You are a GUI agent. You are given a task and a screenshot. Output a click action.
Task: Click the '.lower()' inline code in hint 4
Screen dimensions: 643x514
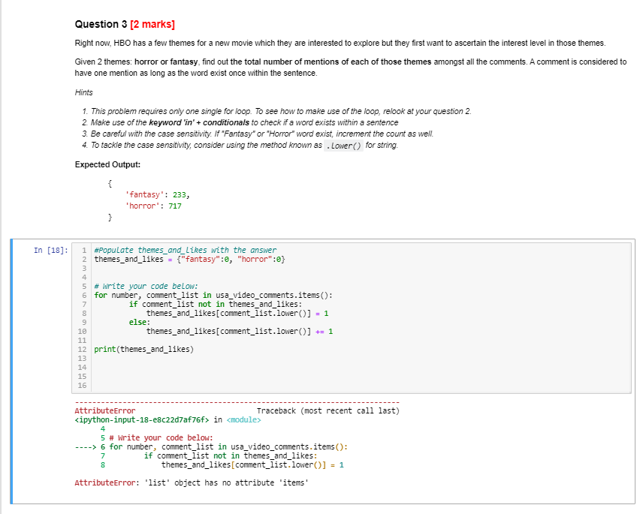(343, 146)
